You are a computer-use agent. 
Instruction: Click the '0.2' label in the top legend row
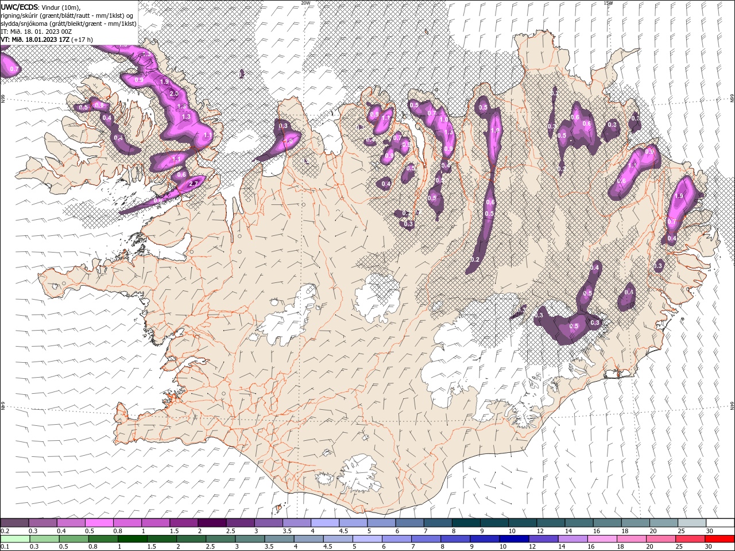click(5, 531)
